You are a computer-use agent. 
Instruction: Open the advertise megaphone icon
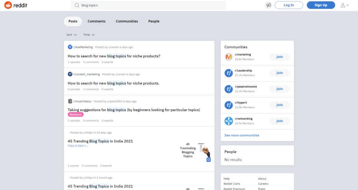268,5
